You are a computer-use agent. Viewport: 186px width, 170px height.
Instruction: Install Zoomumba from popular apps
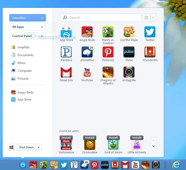click(x=89, y=138)
